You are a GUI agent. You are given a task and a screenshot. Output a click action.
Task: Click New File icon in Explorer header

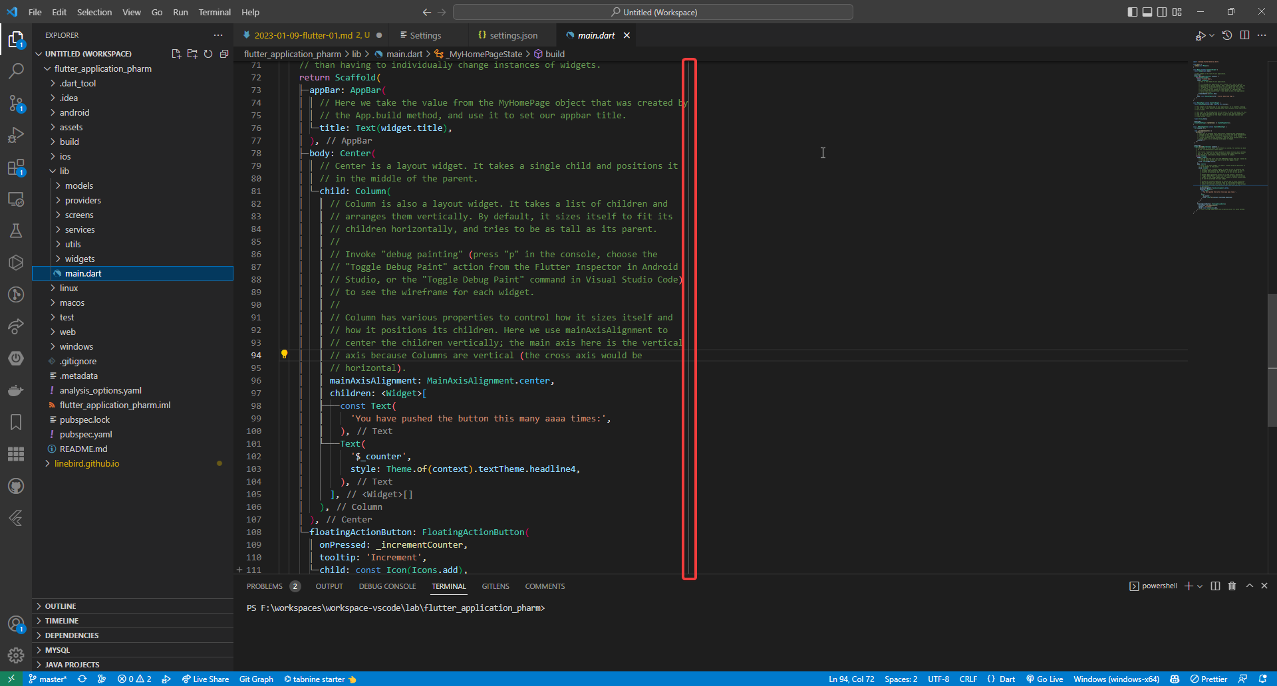[176, 54]
